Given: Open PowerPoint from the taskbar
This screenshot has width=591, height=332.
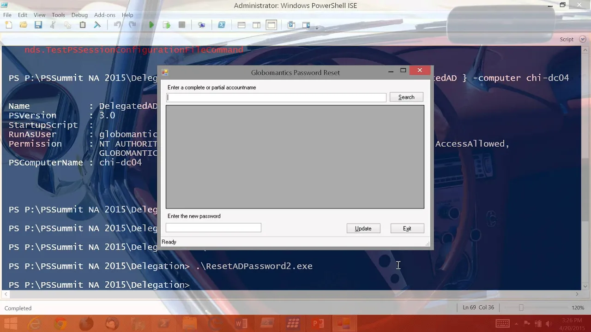Looking at the screenshot, I should [x=319, y=323].
